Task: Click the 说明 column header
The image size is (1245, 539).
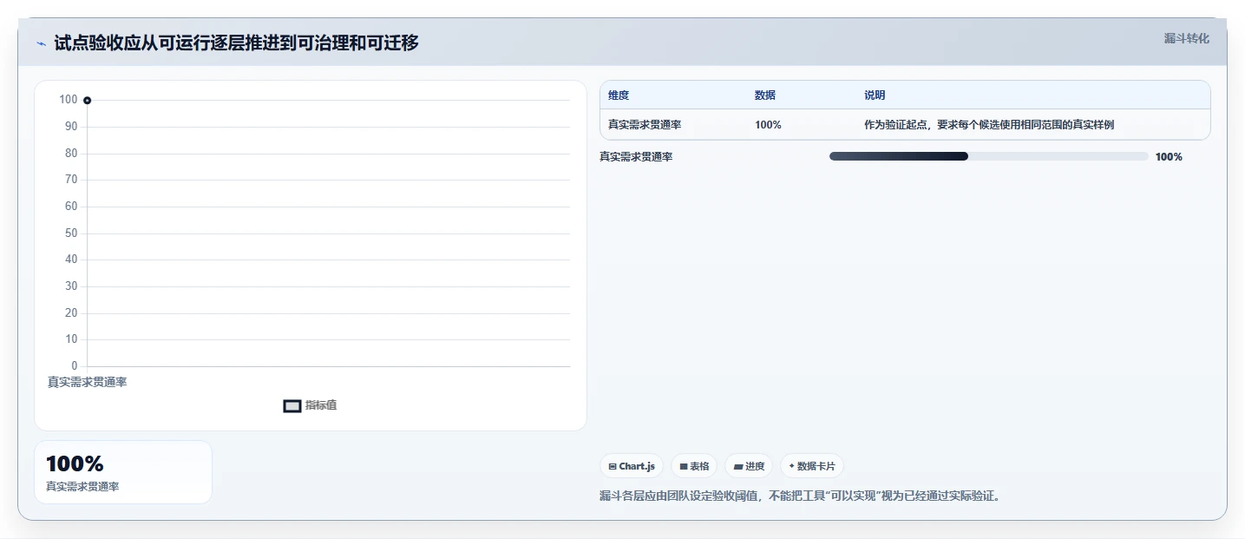Action: pyautogui.click(x=875, y=95)
